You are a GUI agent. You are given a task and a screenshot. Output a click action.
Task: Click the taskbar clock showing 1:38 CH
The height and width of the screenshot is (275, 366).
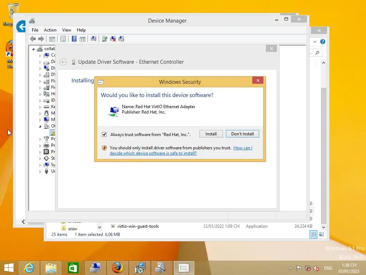click(349, 268)
